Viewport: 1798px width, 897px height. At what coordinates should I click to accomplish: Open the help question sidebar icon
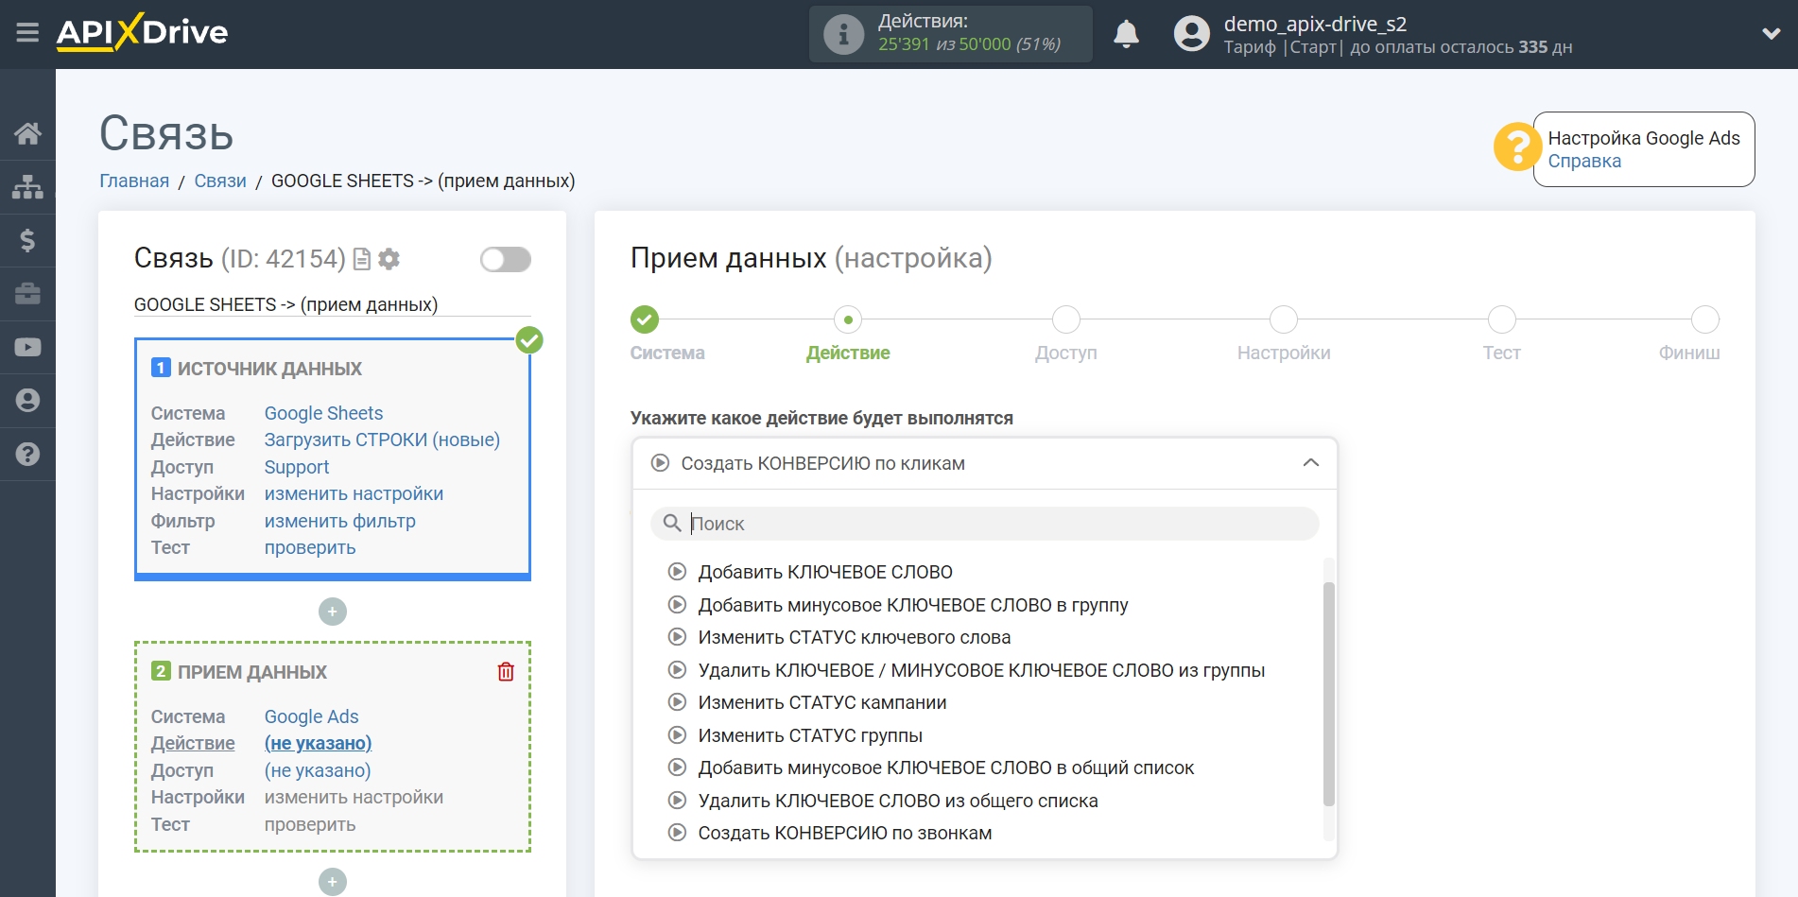27,454
